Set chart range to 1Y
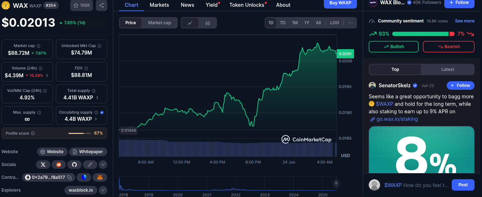482x197 pixels. tap(307, 23)
